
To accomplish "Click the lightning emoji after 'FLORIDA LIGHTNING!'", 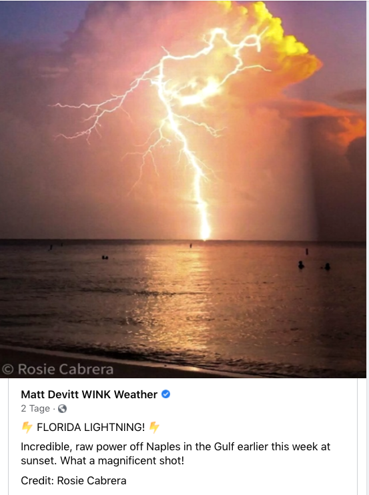I will tap(154, 427).
